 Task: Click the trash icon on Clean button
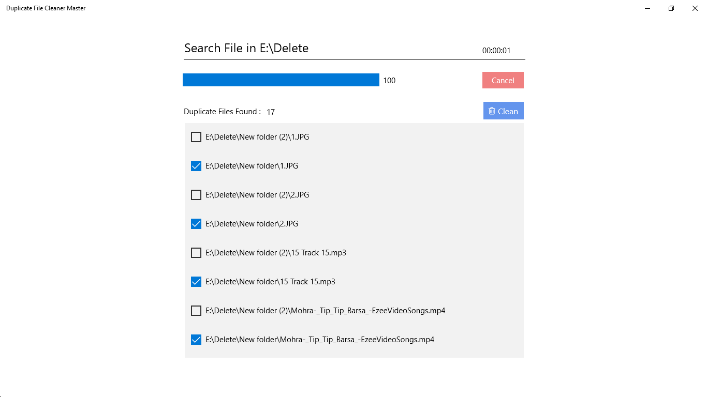point(492,111)
